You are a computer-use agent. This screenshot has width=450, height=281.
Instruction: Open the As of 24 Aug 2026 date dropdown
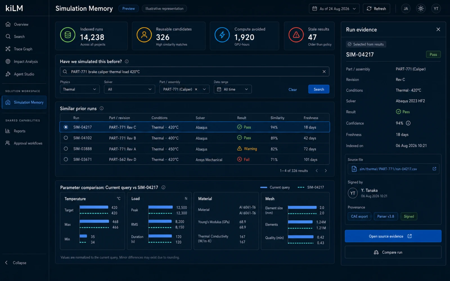334,9
